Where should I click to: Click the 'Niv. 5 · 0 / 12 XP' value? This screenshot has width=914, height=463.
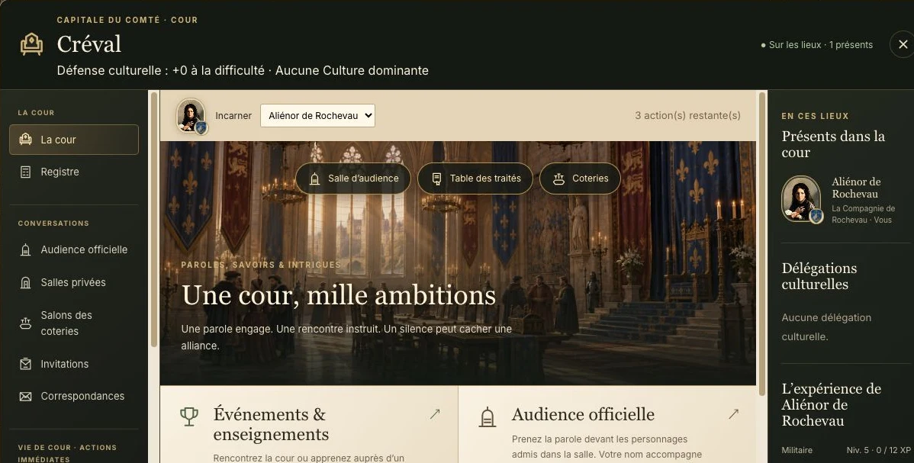pos(878,450)
